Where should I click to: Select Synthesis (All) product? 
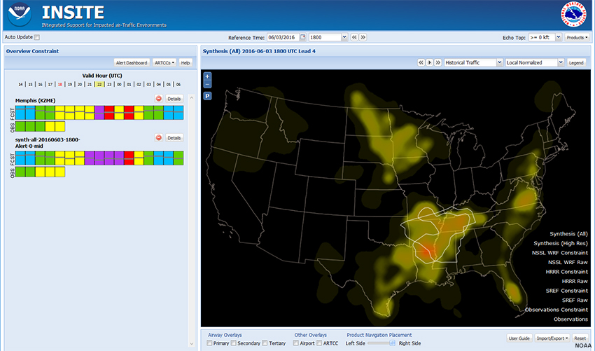coord(568,234)
